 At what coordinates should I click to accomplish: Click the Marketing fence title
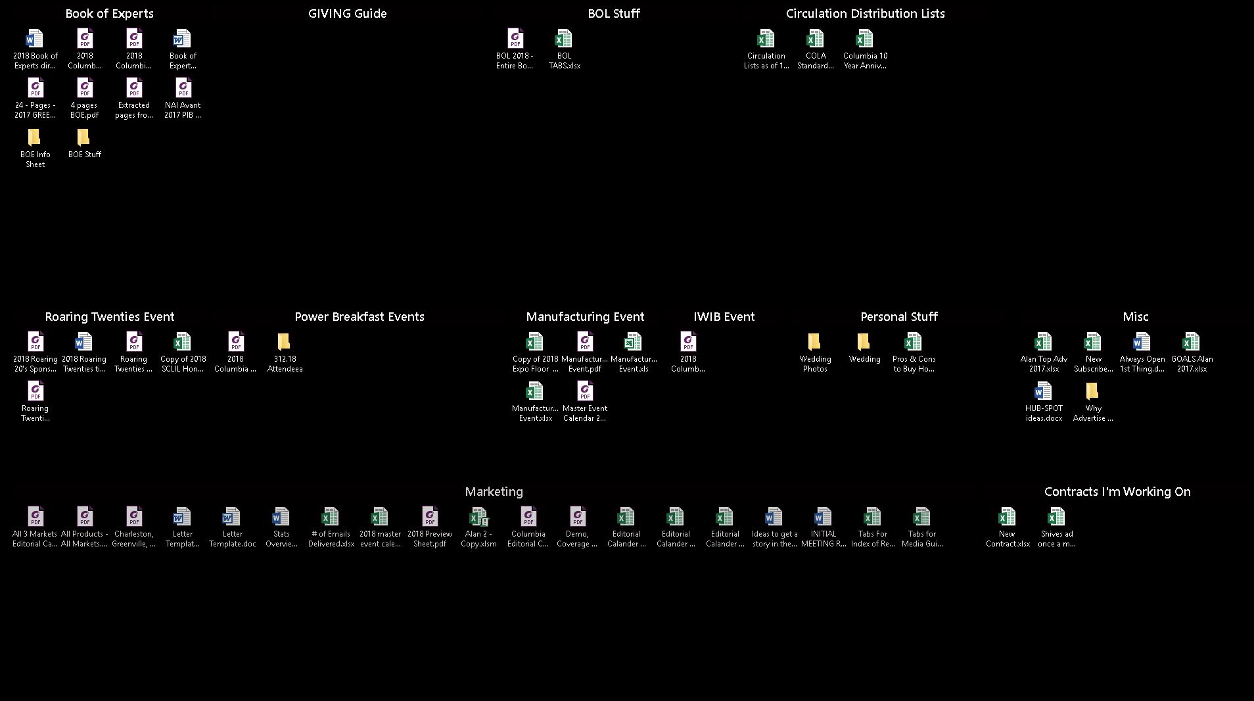pyautogui.click(x=494, y=491)
